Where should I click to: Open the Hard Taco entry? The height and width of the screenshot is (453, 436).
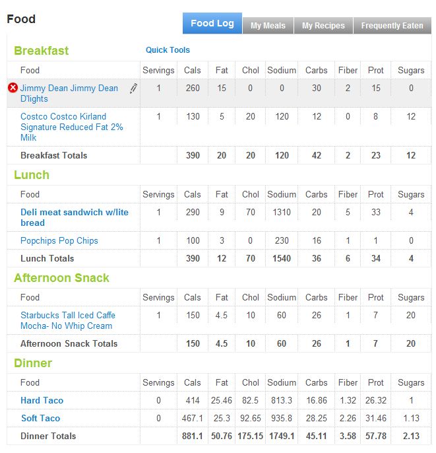42,400
